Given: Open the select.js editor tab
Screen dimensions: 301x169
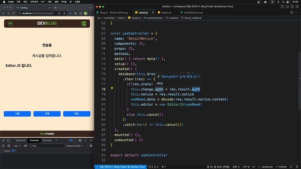Looking at the screenshot, I should tap(165, 13).
